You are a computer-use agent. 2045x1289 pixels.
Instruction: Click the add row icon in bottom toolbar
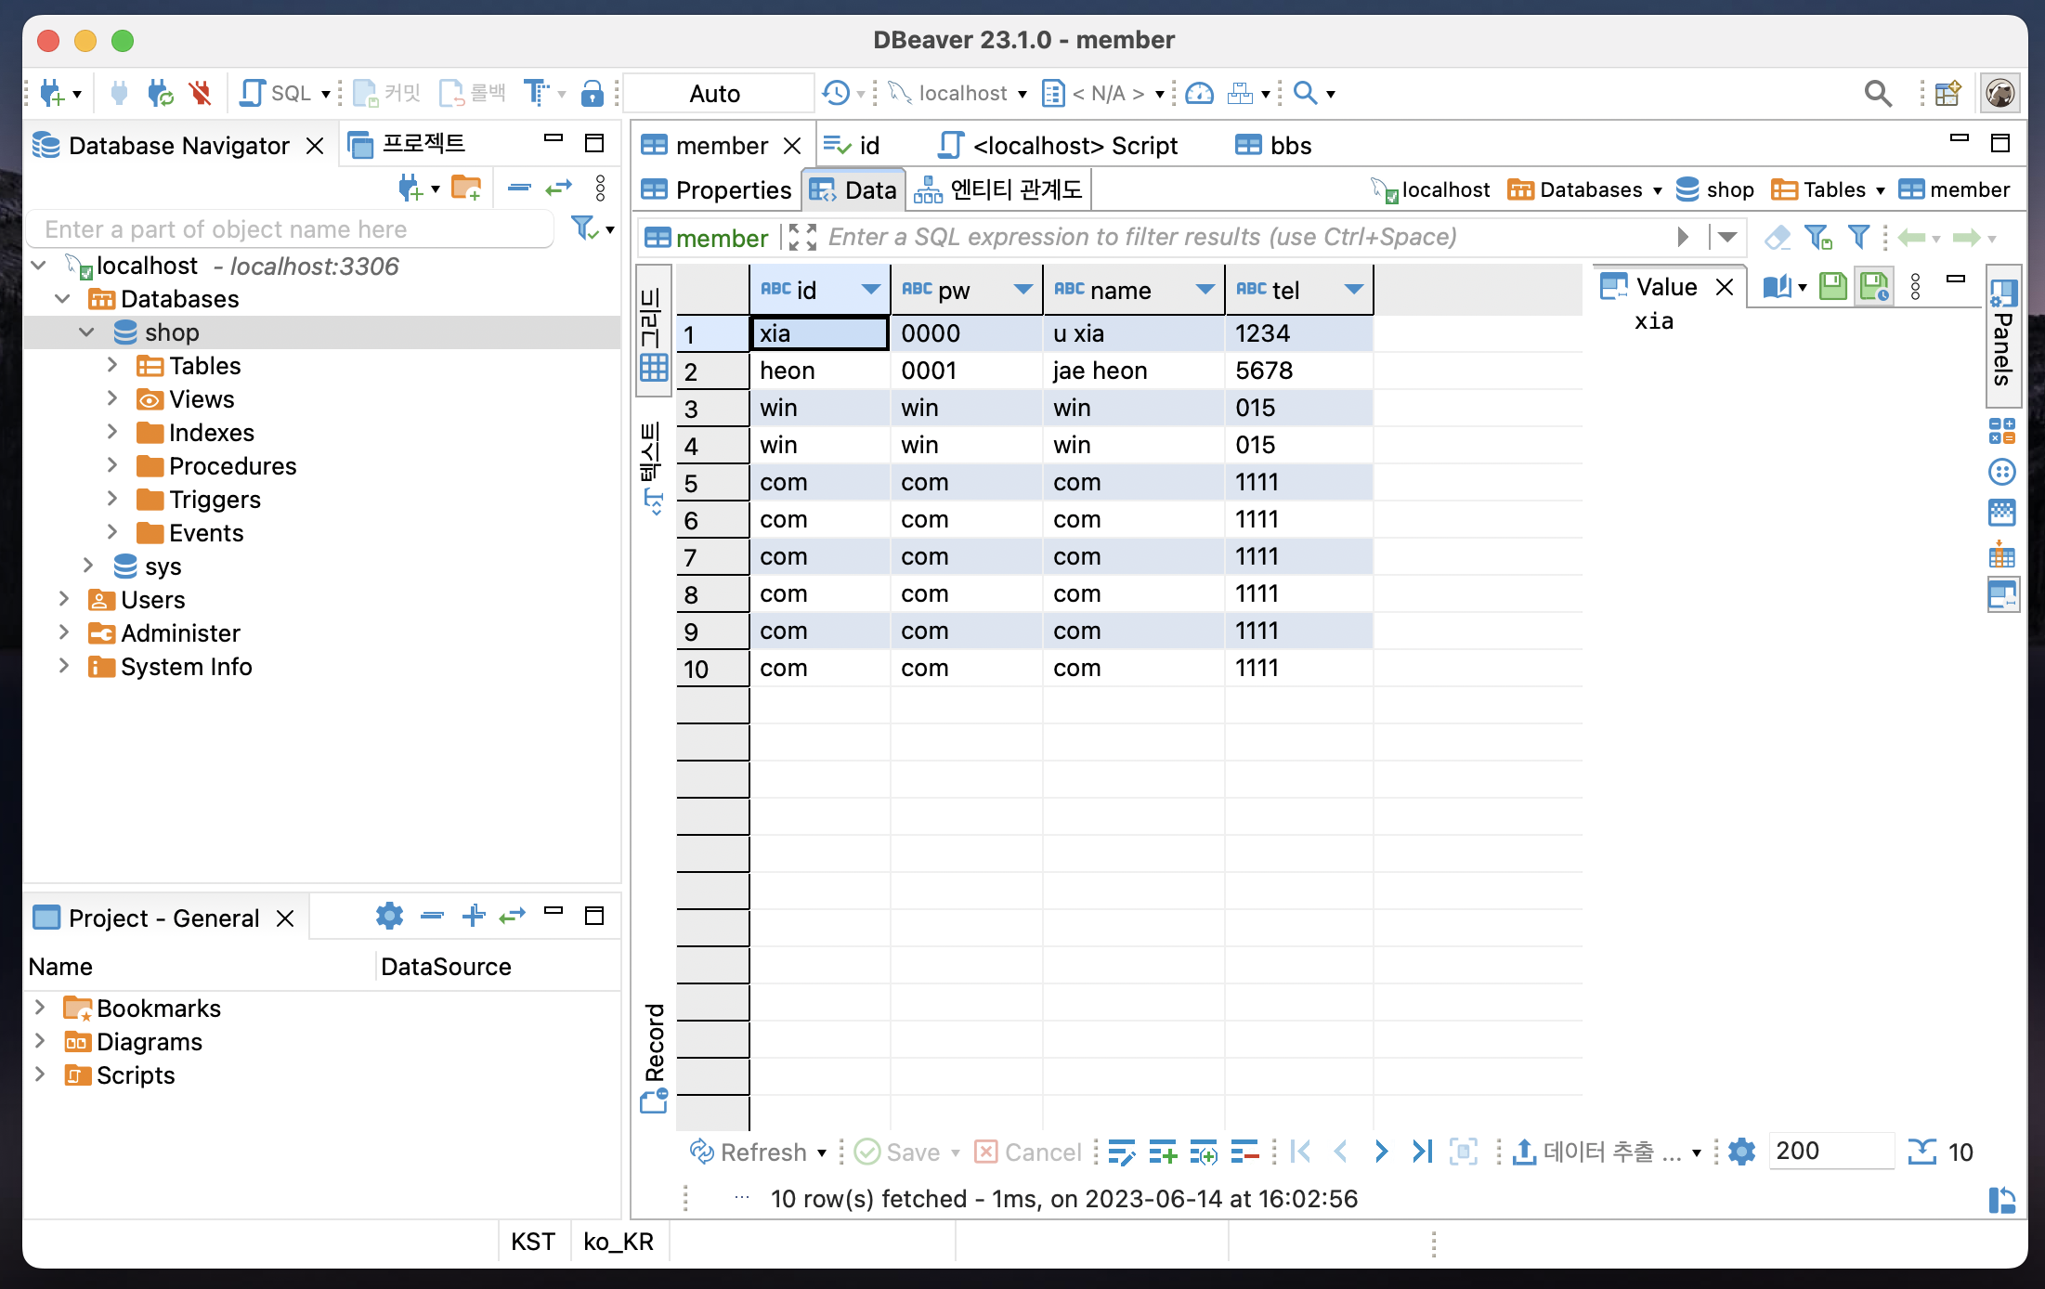tap(1162, 1152)
